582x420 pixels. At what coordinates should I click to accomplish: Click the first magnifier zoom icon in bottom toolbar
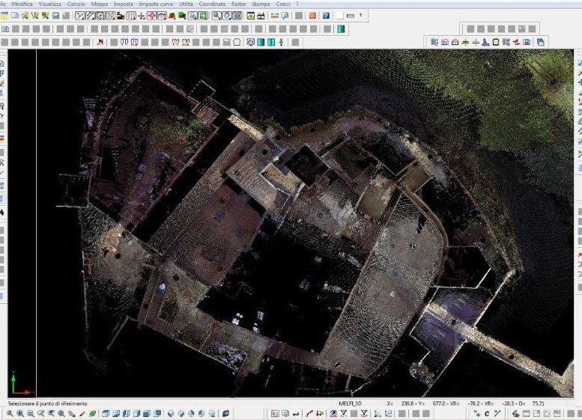click(10, 413)
